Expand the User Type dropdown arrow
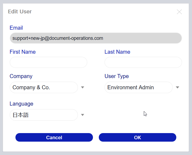Screen dimensions: 192x155 click(177, 87)
